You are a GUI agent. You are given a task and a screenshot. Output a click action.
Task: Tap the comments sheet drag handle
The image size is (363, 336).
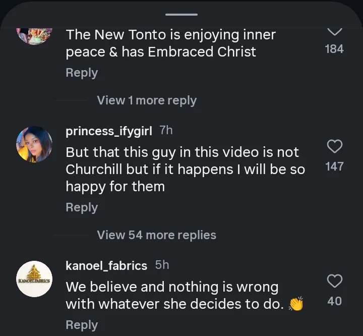point(181,15)
